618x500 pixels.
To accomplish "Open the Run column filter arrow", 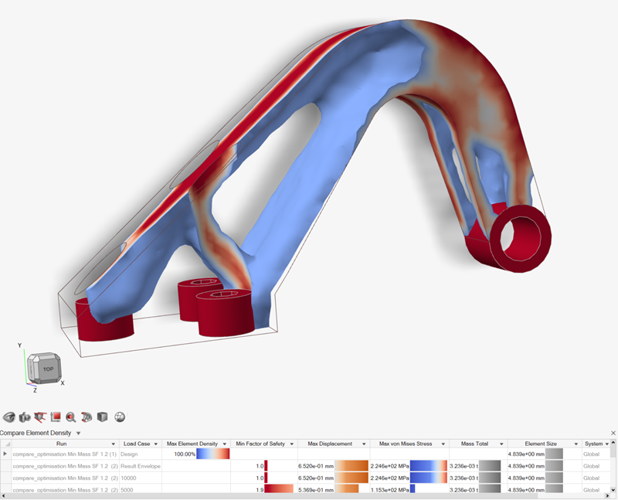I will tap(114, 444).
